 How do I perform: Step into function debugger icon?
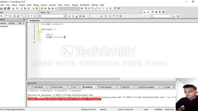coord(93,8)
